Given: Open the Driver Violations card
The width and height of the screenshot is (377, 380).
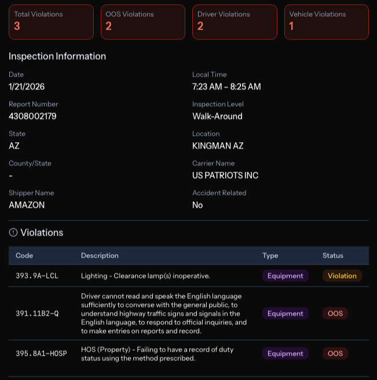Looking at the screenshot, I should point(235,22).
